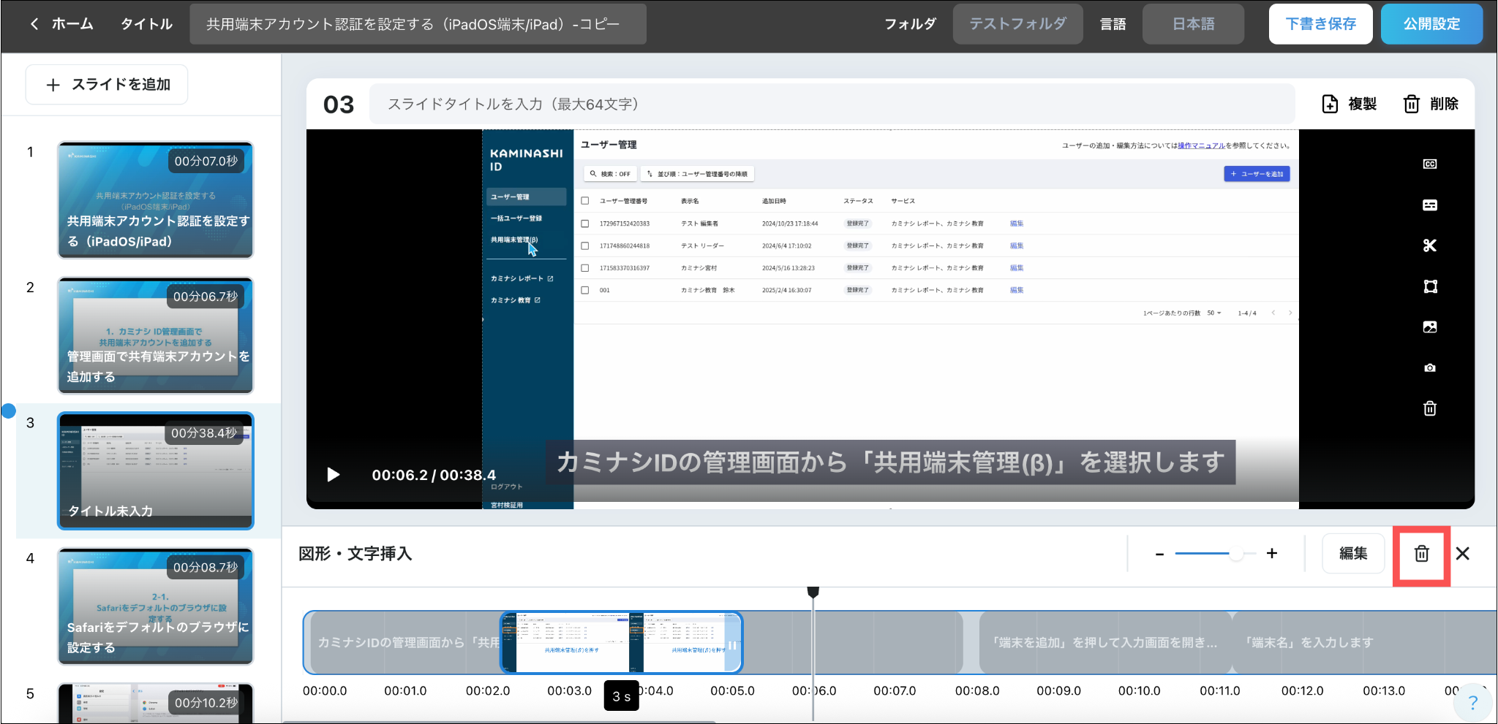The width and height of the screenshot is (1498, 724).
Task: Select ユーザー管理 in KAMINASHI sidebar
Action: tap(526, 197)
